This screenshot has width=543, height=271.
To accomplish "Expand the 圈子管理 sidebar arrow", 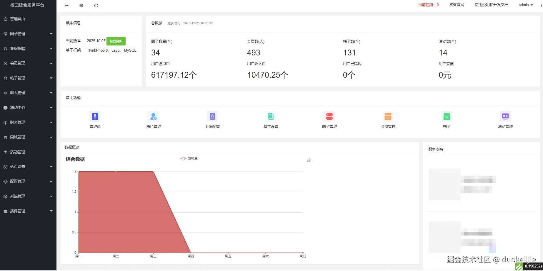I will [51, 34].
